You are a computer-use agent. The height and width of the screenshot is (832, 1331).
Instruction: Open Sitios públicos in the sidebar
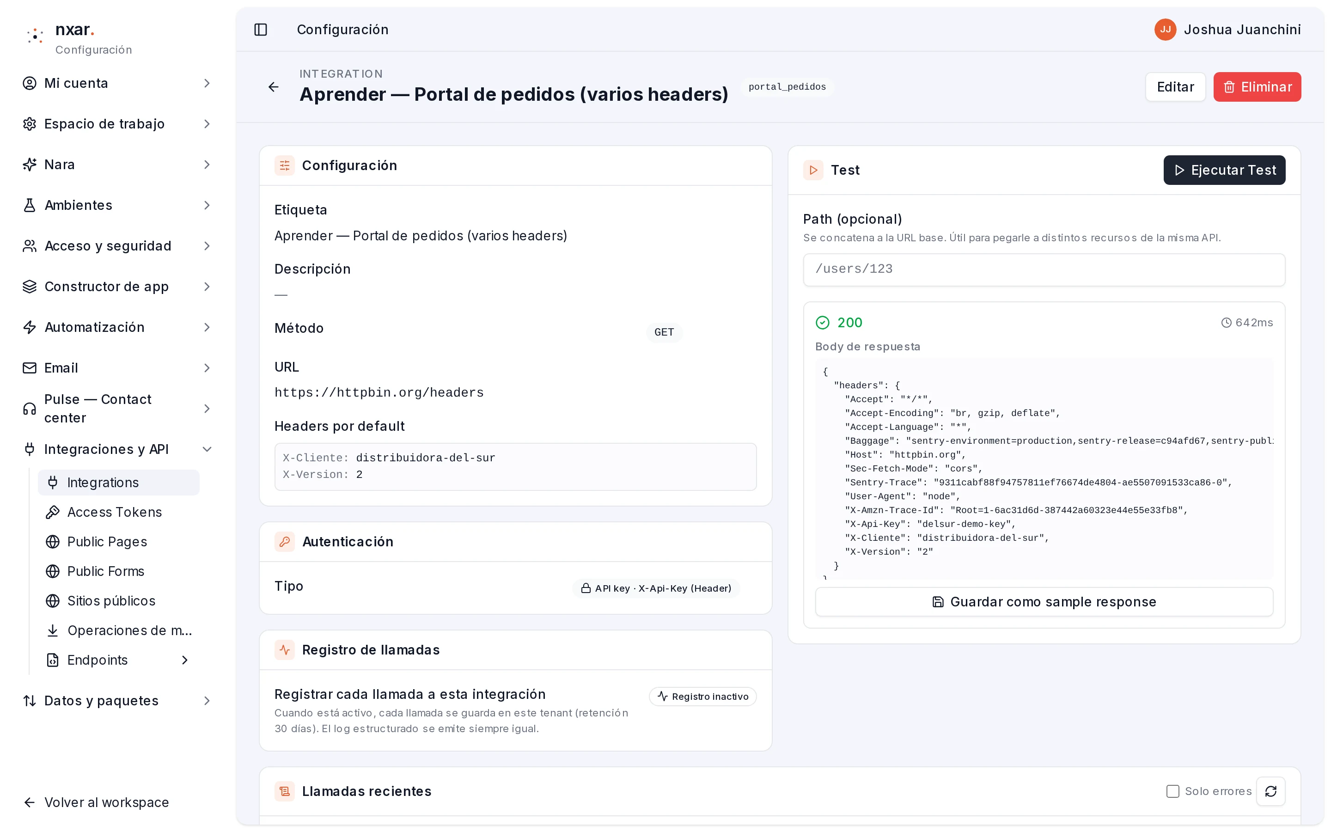(x=119, y=601)
